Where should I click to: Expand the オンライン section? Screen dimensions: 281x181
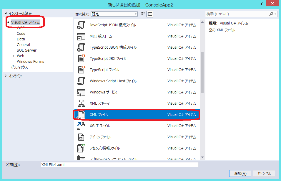(6, 76)
